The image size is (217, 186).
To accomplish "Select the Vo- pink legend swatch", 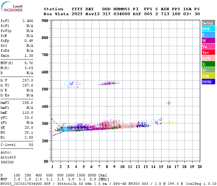I will coord(208,46).
